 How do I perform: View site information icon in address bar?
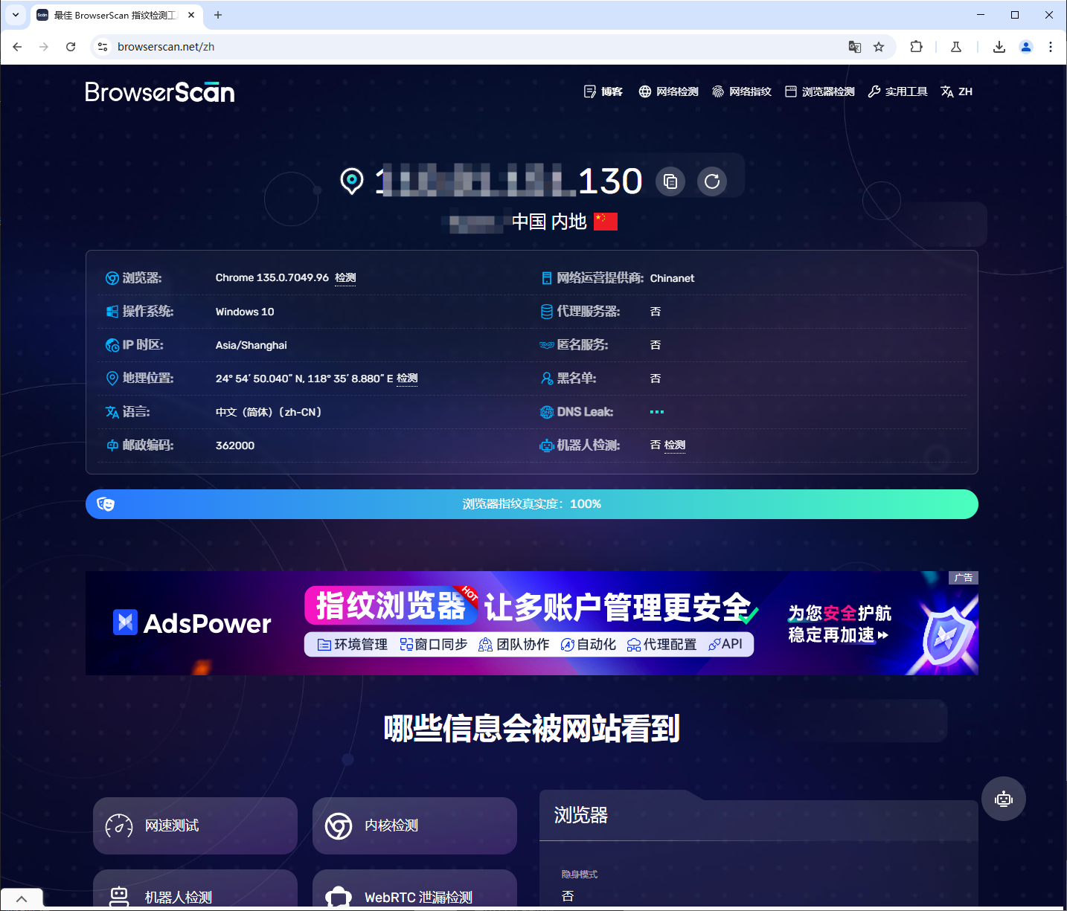pos(103,47)
